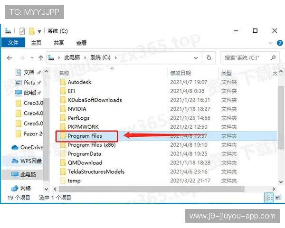Select the NVIDIA folder
This screenshot has height=228, width=285.
coord(77,109)
